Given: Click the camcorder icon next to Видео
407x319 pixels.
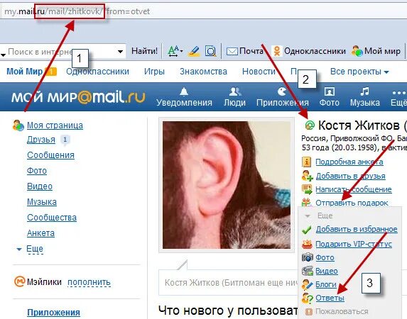Looking at the screenshot, I should (x=308, y=271).
